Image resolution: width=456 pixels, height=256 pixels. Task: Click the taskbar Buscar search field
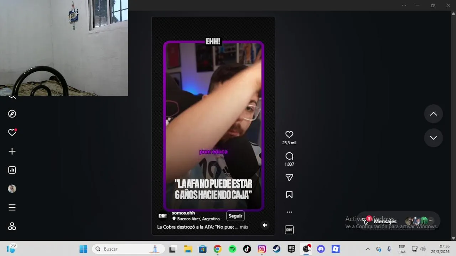pyautogui.click(x=128, y=249)
